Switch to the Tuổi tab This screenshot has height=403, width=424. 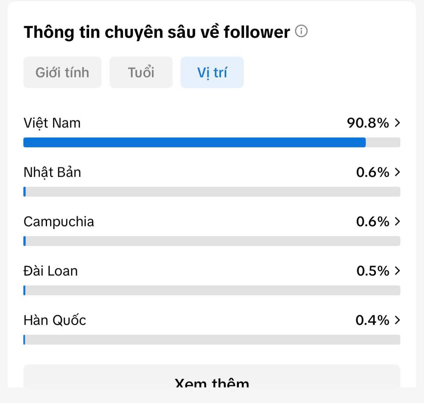tap(141, 72)
